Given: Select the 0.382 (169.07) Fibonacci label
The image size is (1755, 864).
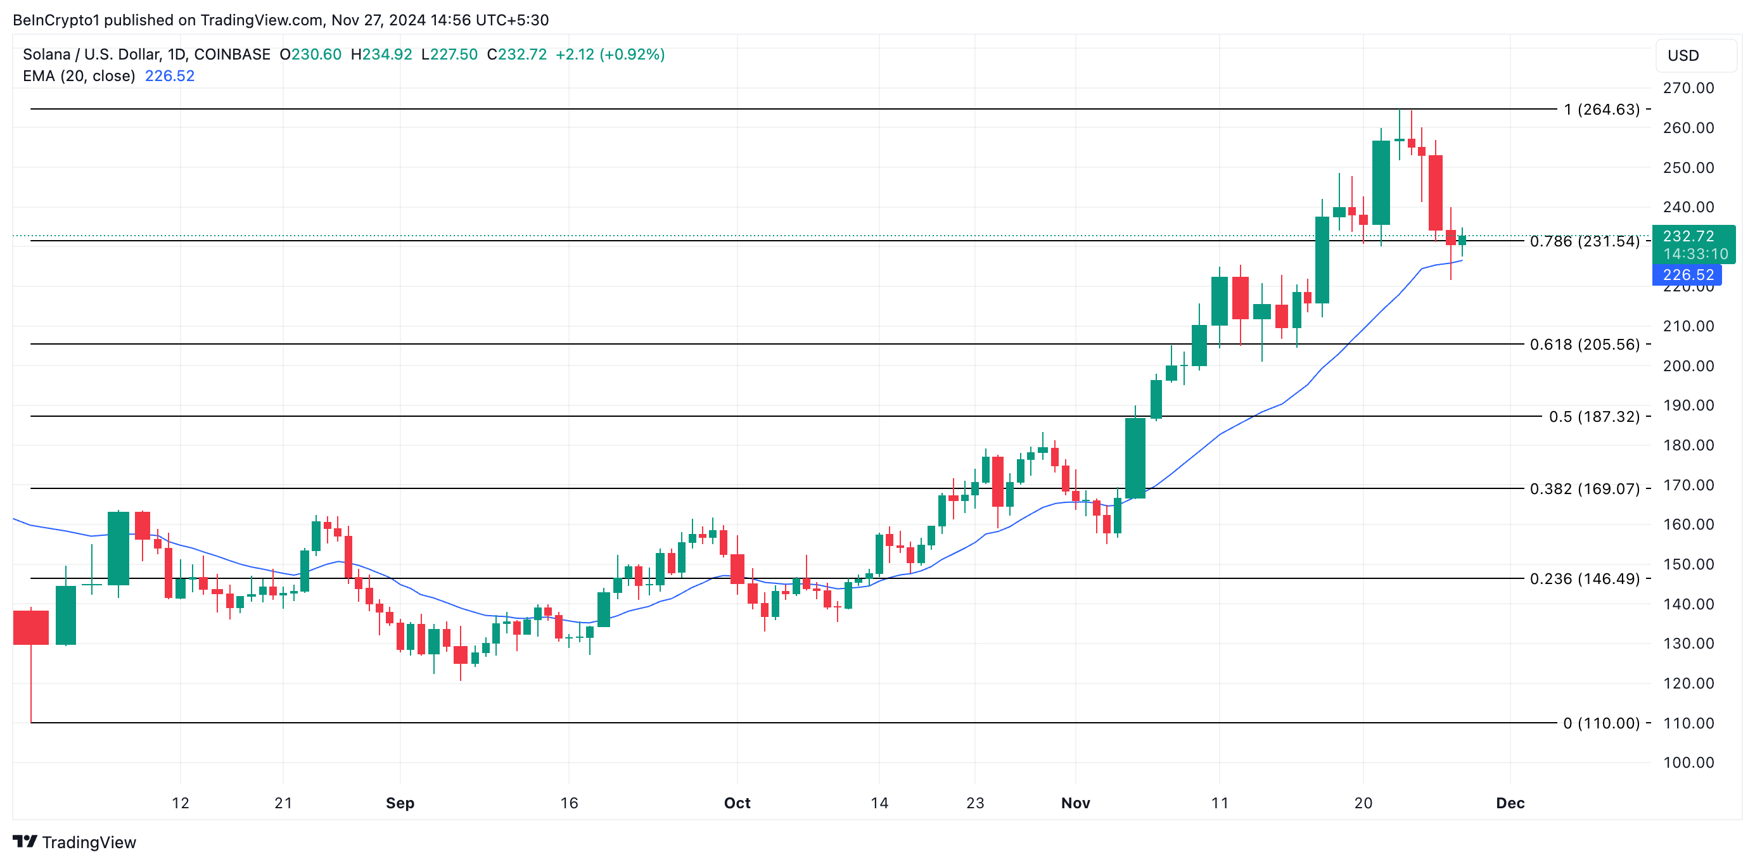Looking at the screenshot, I should click(1584, 488).
